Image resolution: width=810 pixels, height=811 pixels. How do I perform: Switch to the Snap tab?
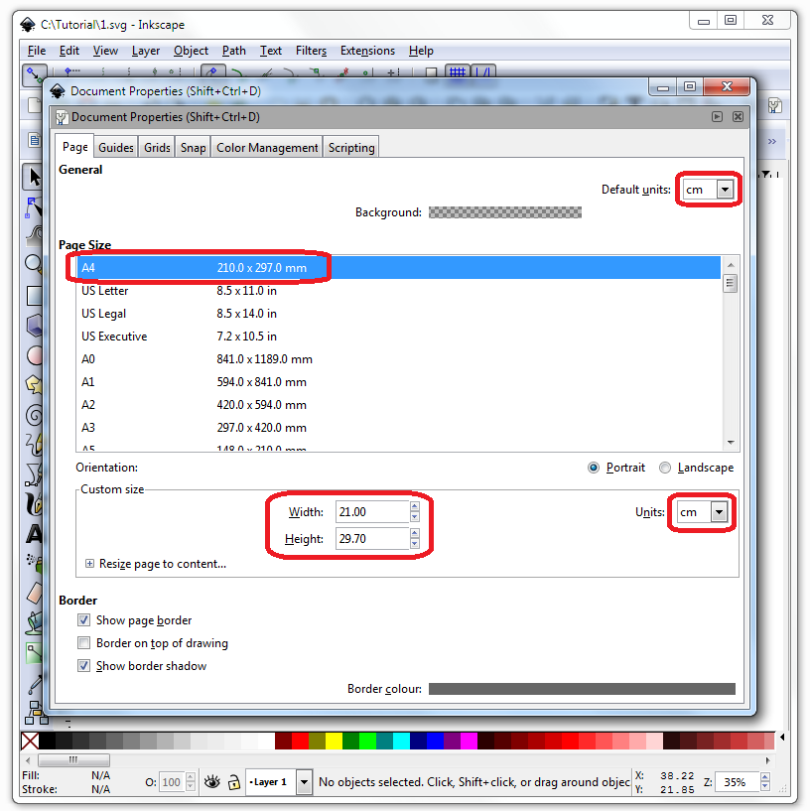(193, 147)
